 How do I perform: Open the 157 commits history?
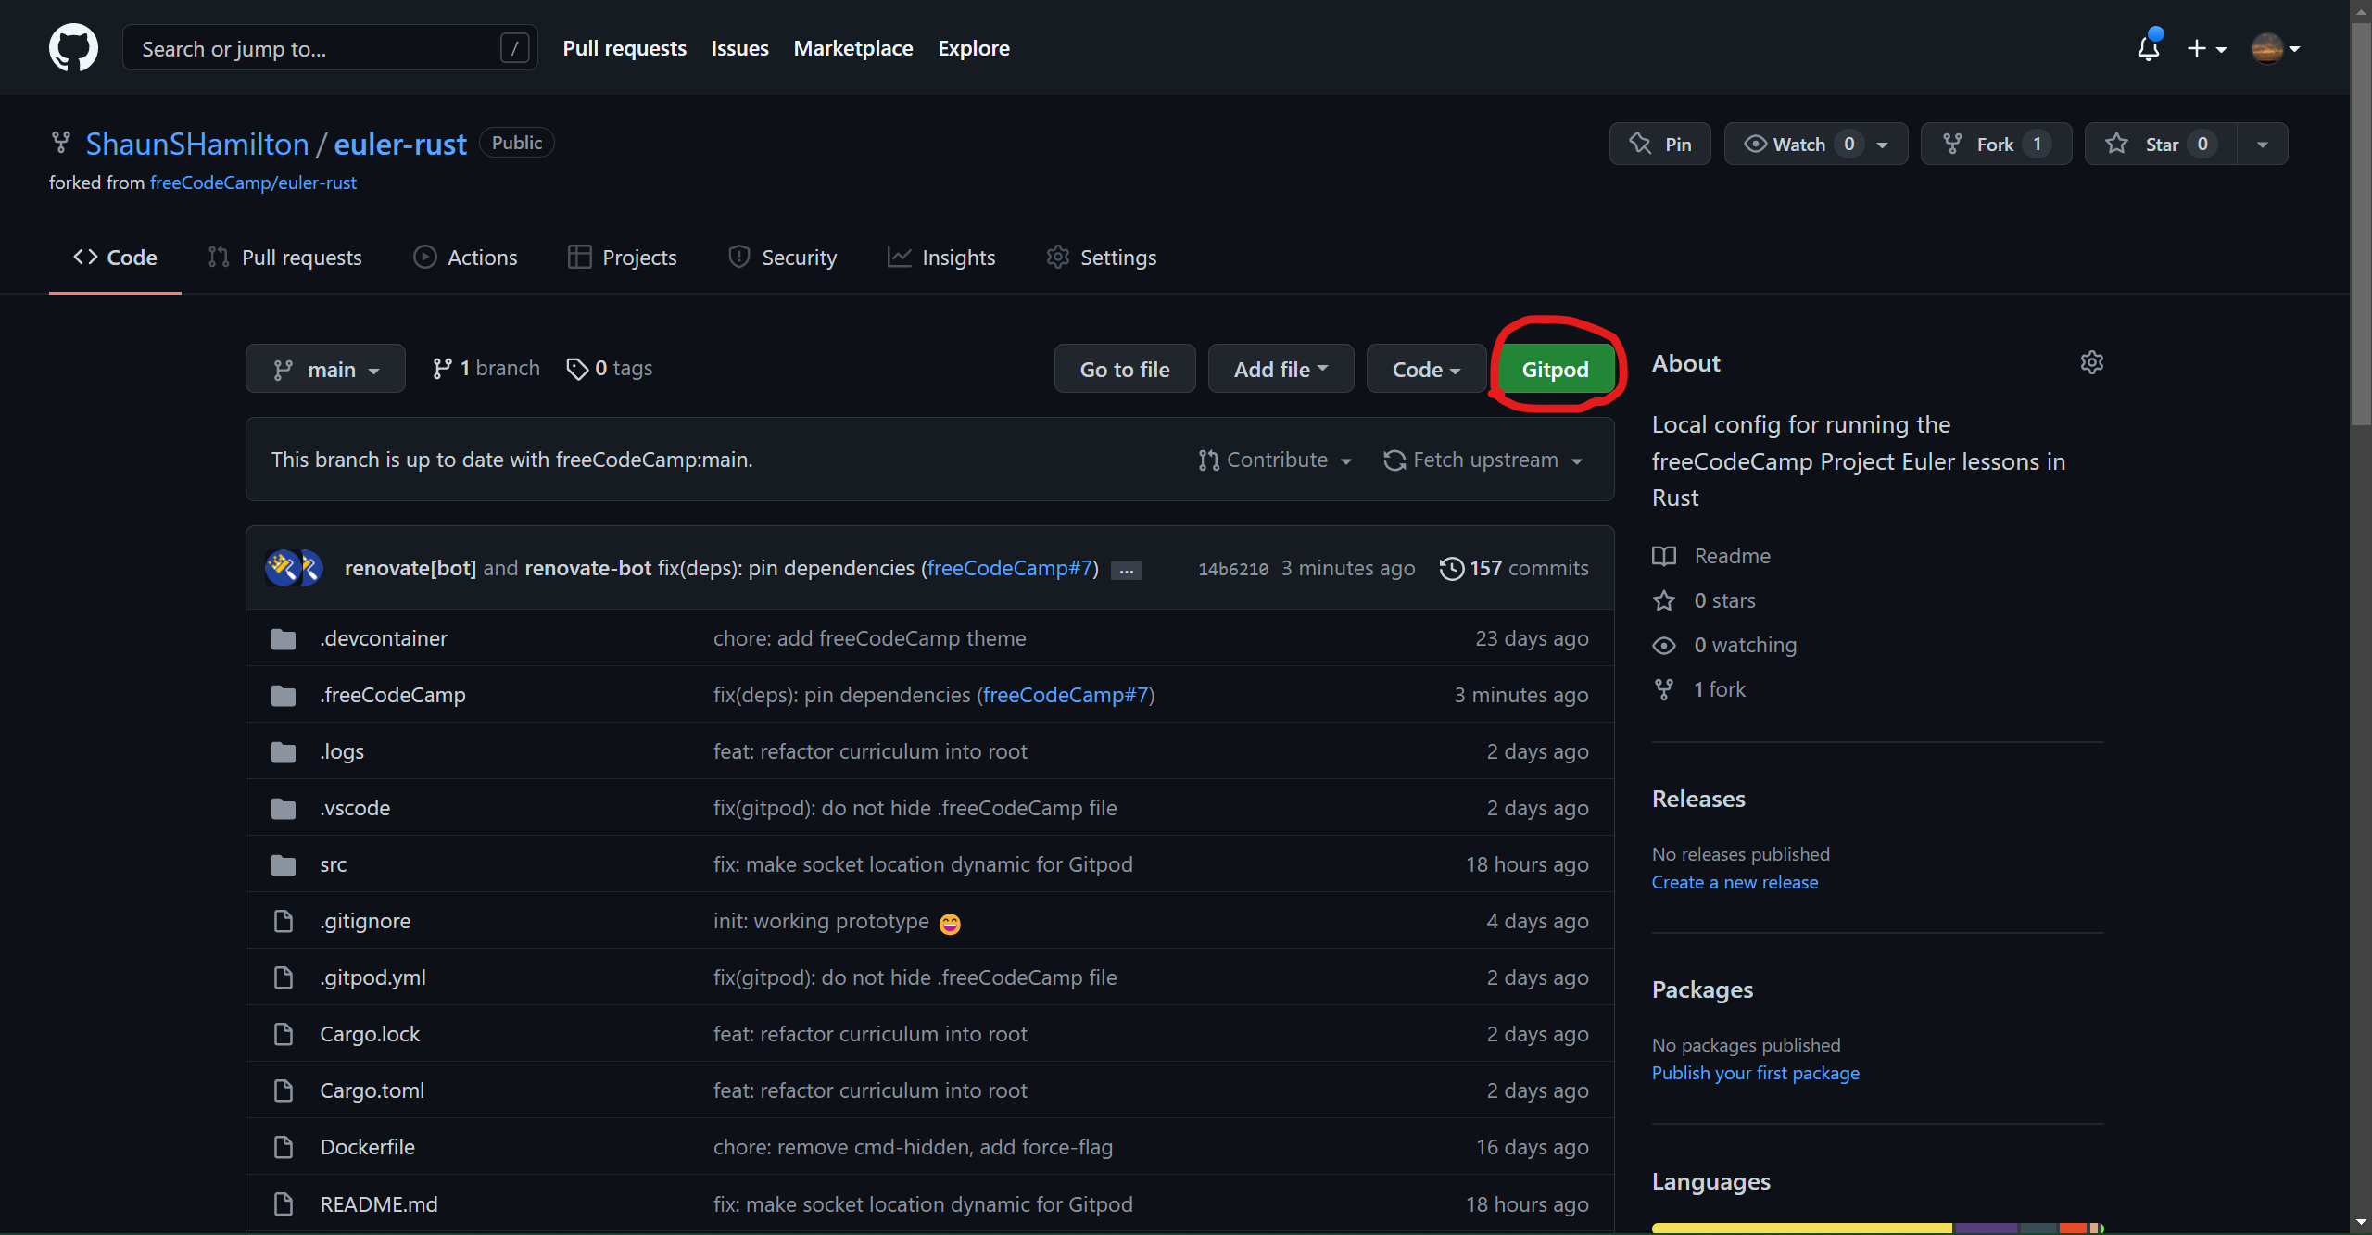tap(1514, 568)
